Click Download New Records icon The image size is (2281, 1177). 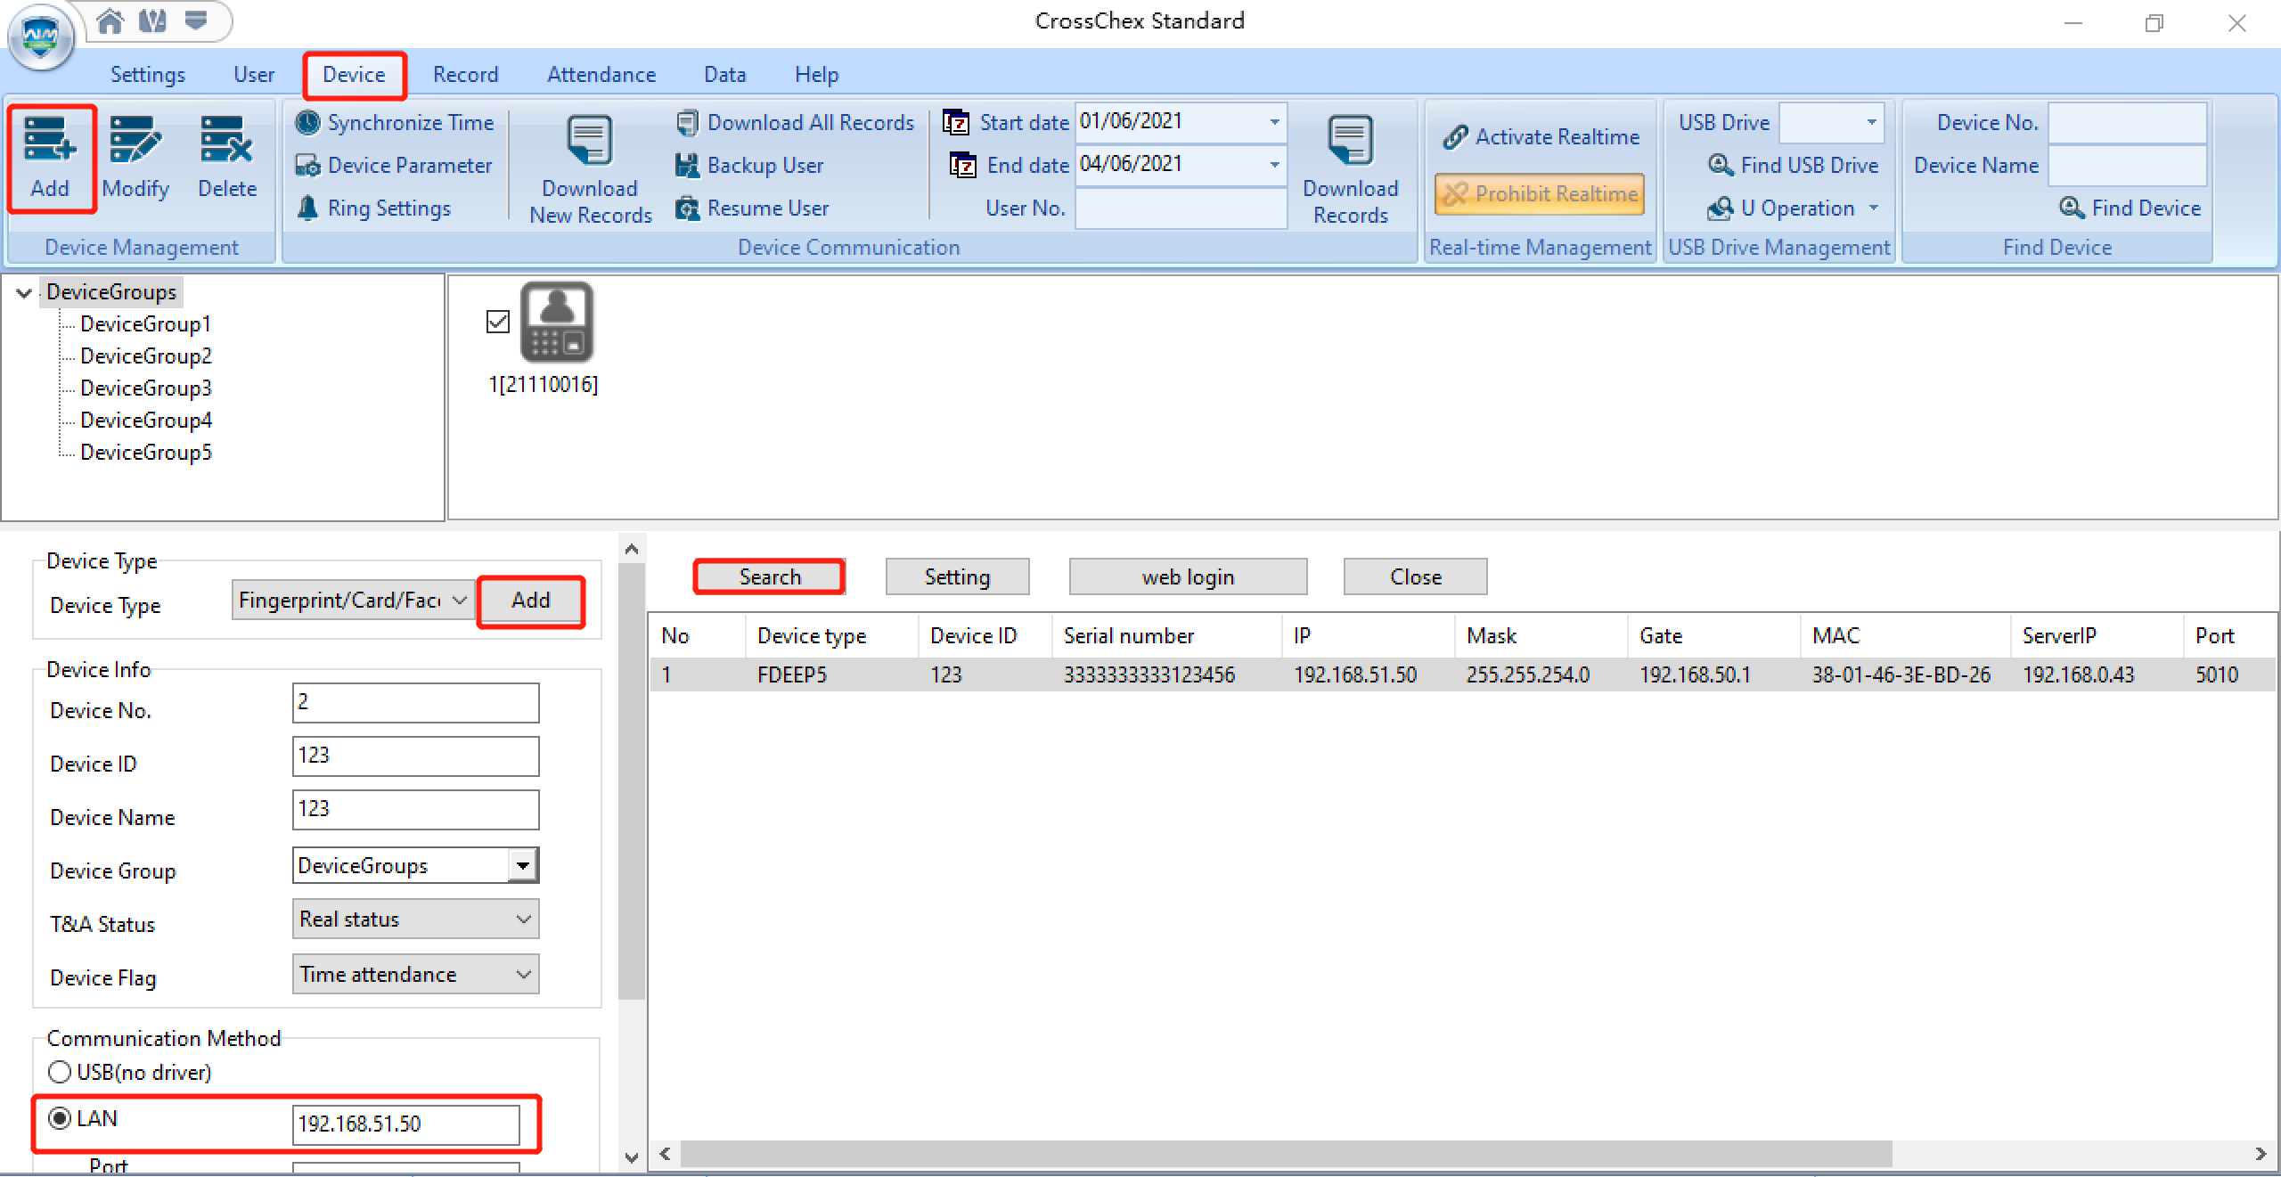click(x=589, y=141)
